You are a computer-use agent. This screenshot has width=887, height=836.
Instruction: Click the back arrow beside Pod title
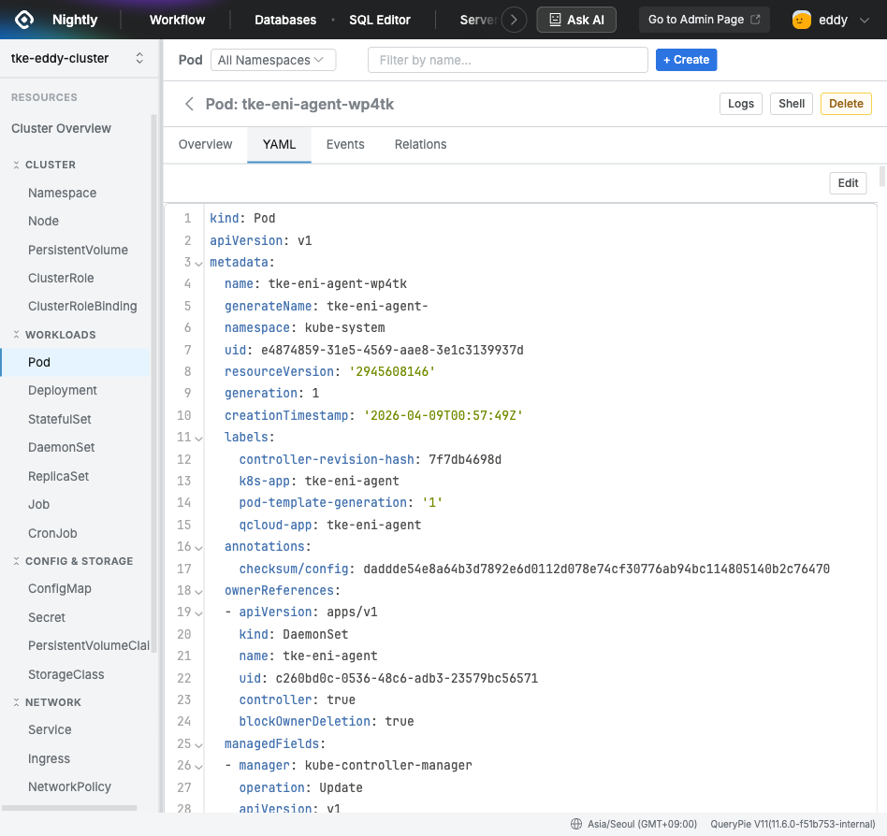(x=190, y=104)
